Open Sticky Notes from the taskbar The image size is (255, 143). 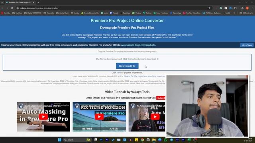pyautogui.click(x=136, y=140)
